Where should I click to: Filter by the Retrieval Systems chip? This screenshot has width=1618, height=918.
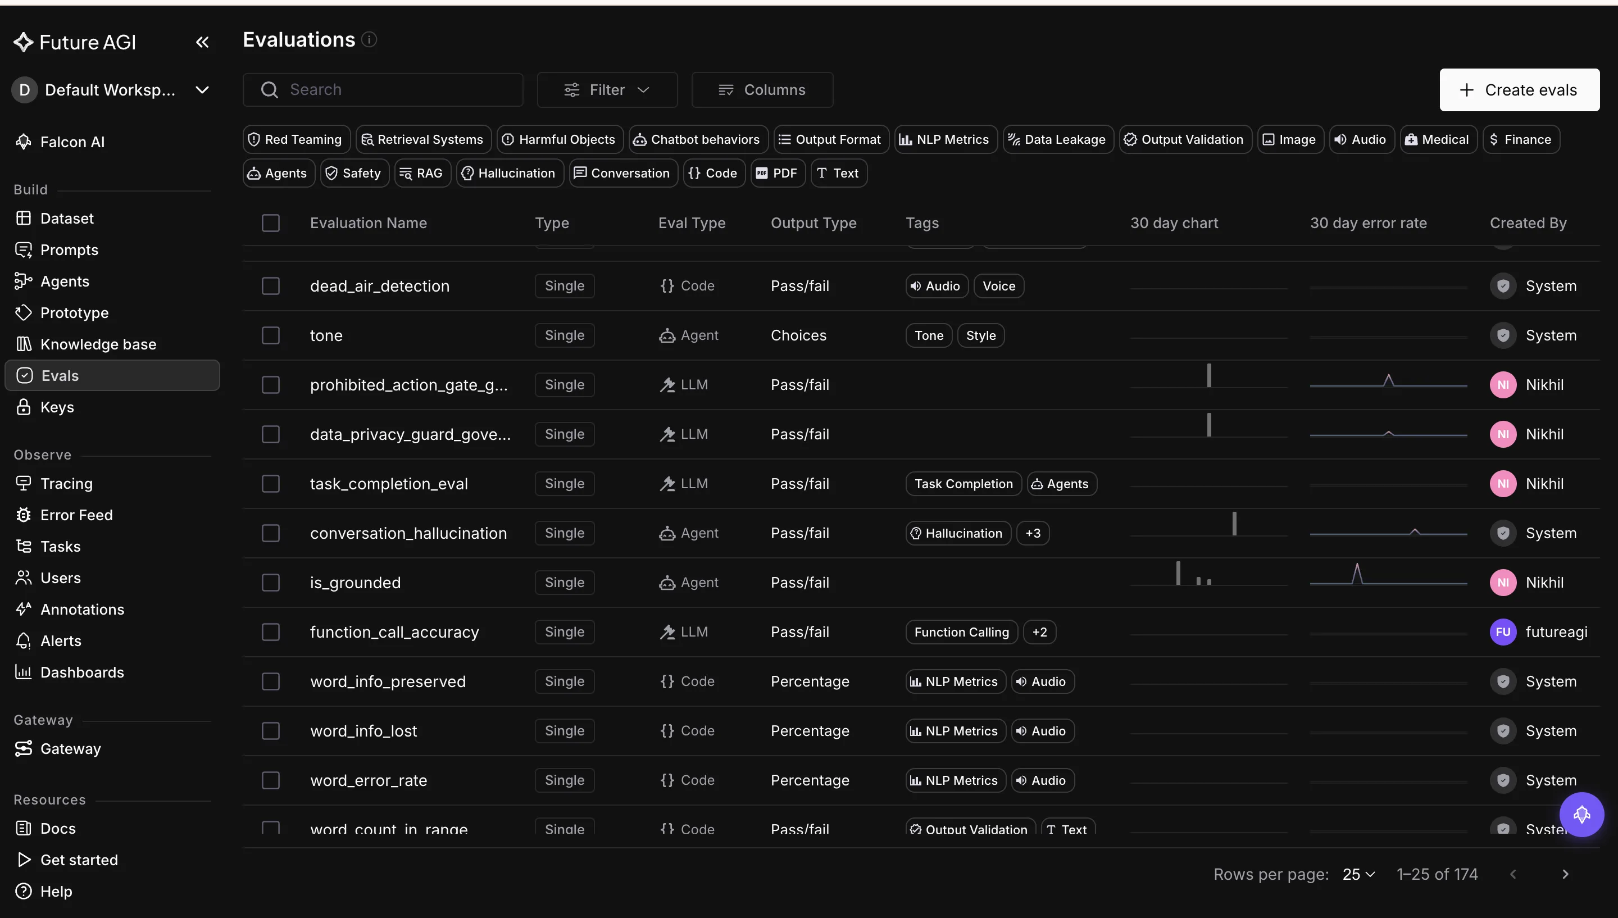pos(423,139)
